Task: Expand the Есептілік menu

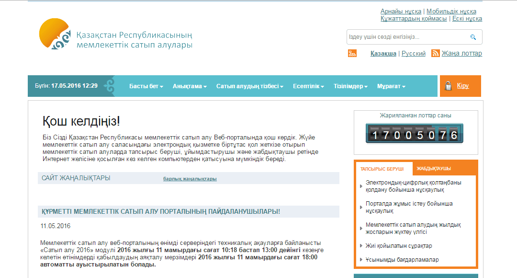Action: click(308, 86)
